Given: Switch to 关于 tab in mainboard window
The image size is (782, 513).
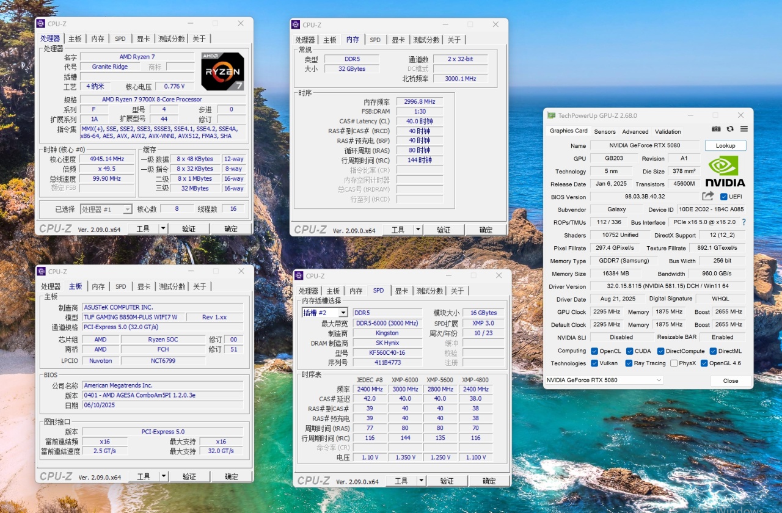Looking at the screenshot, I should [x=200, y=286].
